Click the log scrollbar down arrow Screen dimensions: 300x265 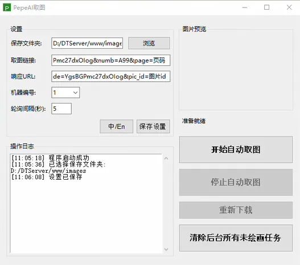tap(166, 249)
